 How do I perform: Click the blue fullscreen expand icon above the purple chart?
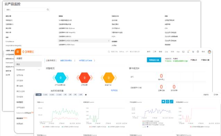(x=171, y=101)
